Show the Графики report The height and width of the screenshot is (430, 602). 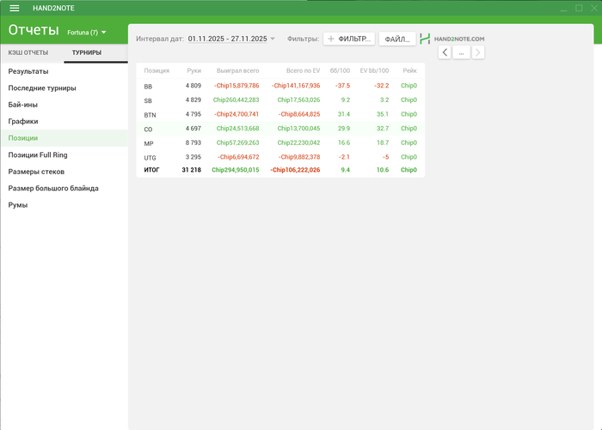(x=23, y=121)
